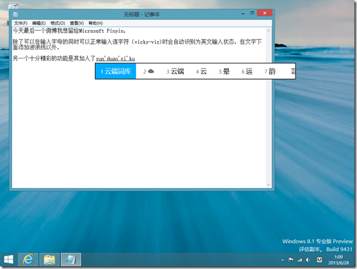Pick candidate 6 运
357x269 pixels.
(247, 71)
